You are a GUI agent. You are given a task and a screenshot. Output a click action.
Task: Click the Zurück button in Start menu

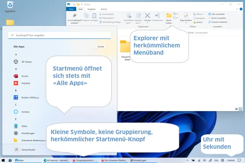(99, 47)
